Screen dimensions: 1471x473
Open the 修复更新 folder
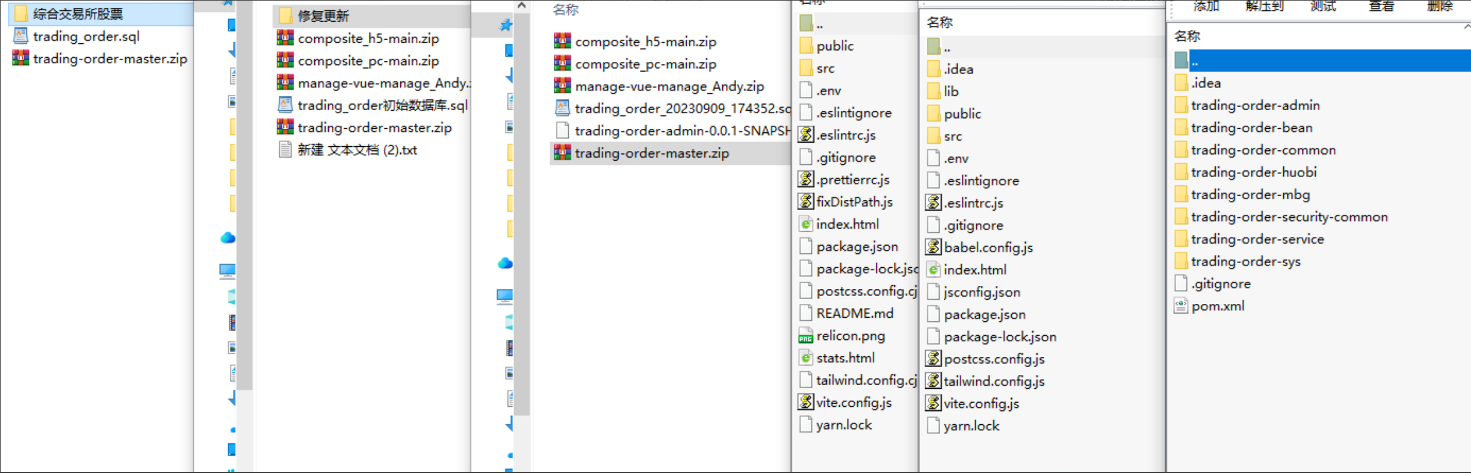323,16
